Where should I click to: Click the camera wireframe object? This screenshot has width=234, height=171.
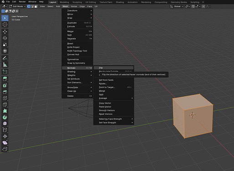(x=81, y=108)
